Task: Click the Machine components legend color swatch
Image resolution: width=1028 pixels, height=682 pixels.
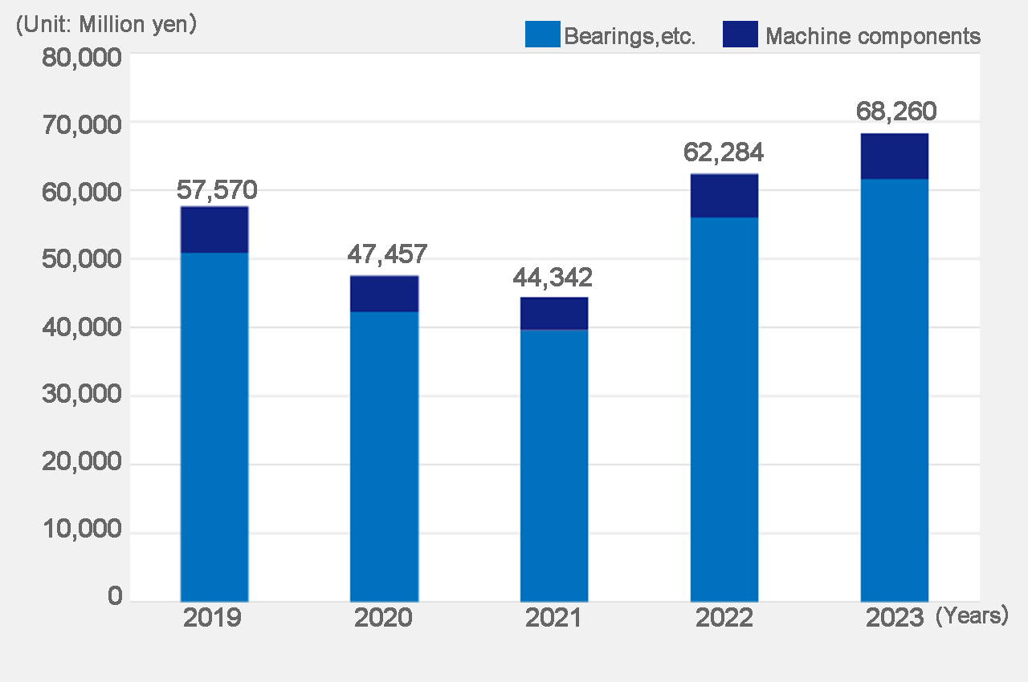Action: tap(740, 35)
